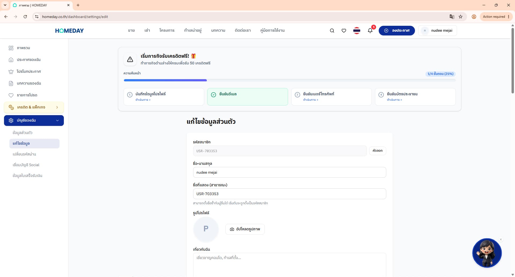Open the ติดต่อเรา menu item
The width and height of the screenshot is (515, 277).
243,30
